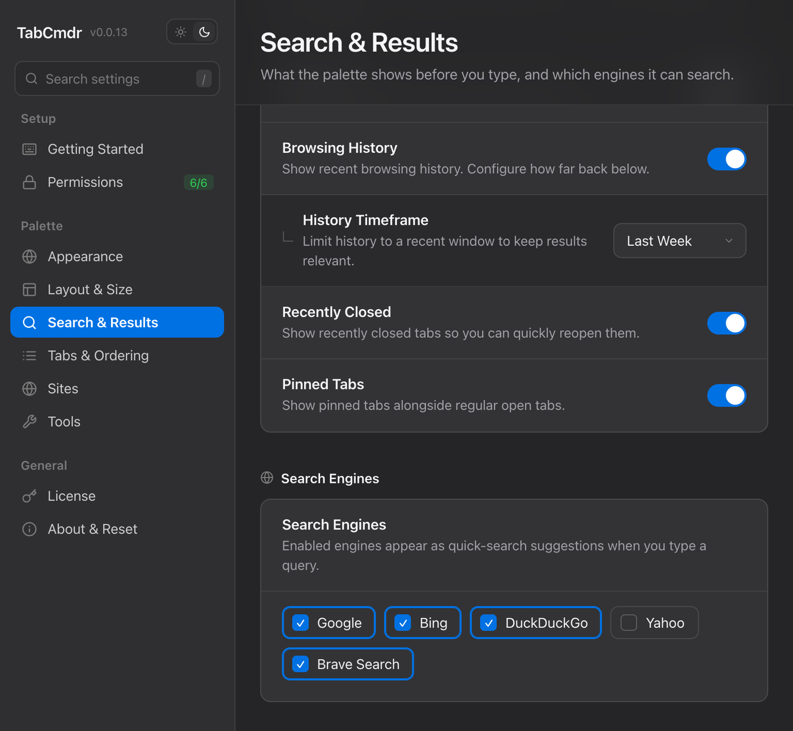This screenshot has width=793, height=731.
Task: Open the History Timeframe Last Week dropdown
Action: (680, 241)
